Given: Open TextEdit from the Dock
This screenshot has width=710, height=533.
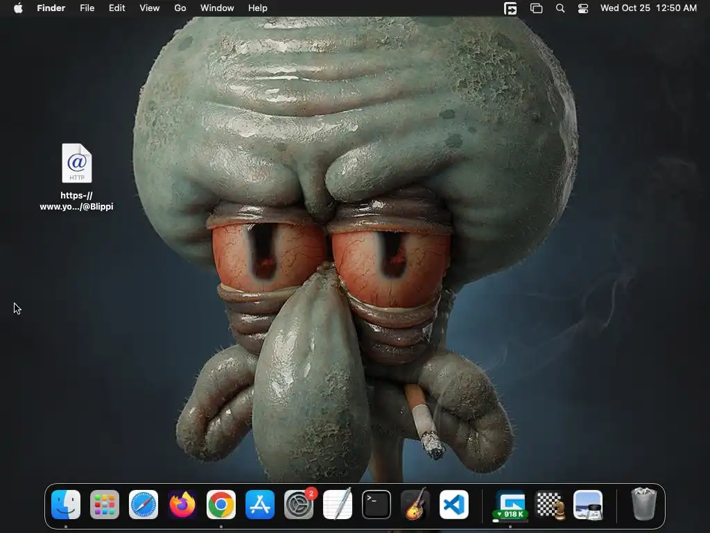Looking at the screenshot, I should 338,505.
